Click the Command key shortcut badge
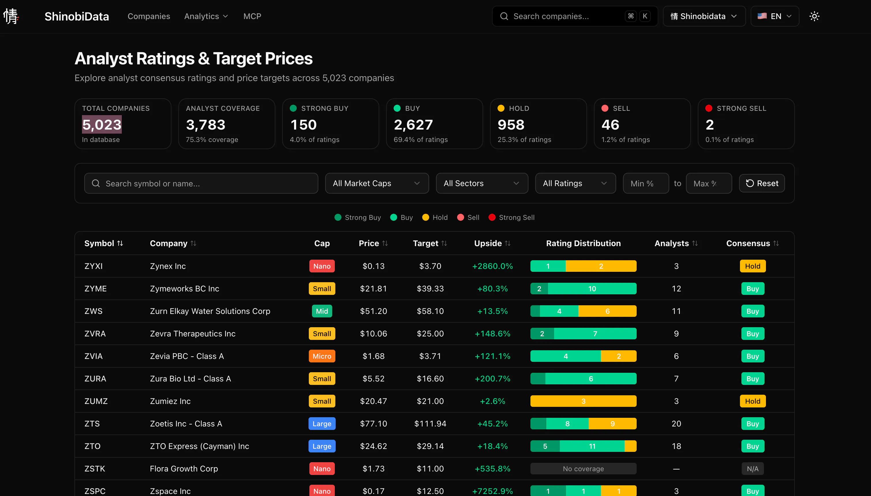Viewport: 871px width, 496px height. click(631, 16)
